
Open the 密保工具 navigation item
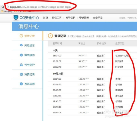(x=57, y=18)
